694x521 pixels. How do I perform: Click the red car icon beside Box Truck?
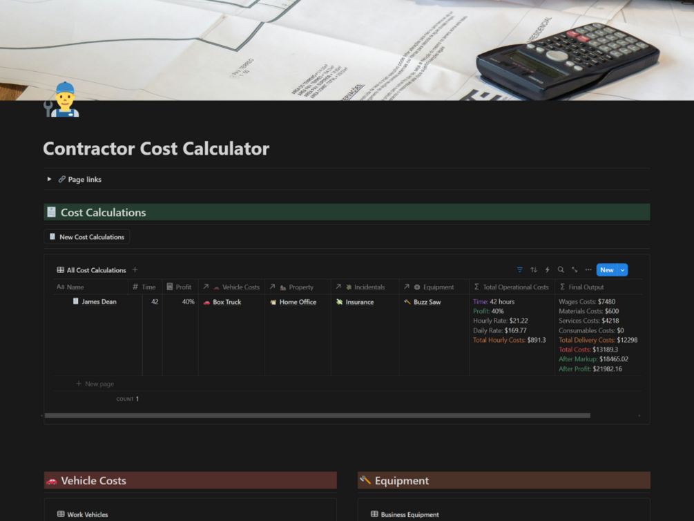(x=206, y=302)
